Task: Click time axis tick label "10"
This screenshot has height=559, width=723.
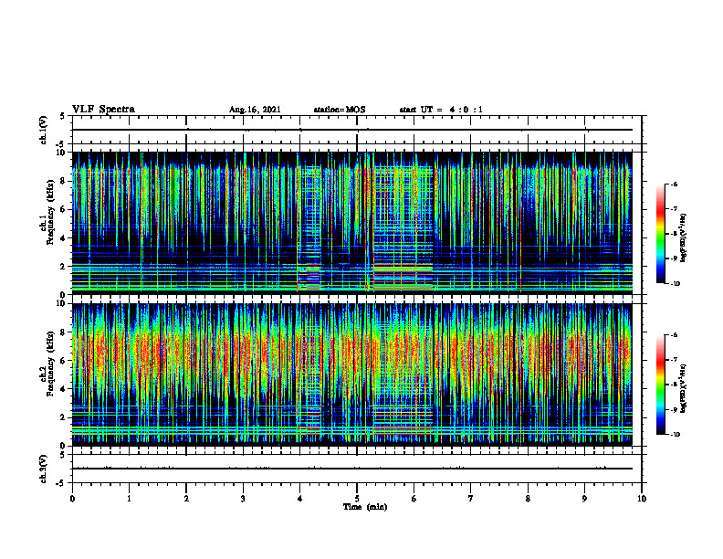Action: [x=642, y=499]
